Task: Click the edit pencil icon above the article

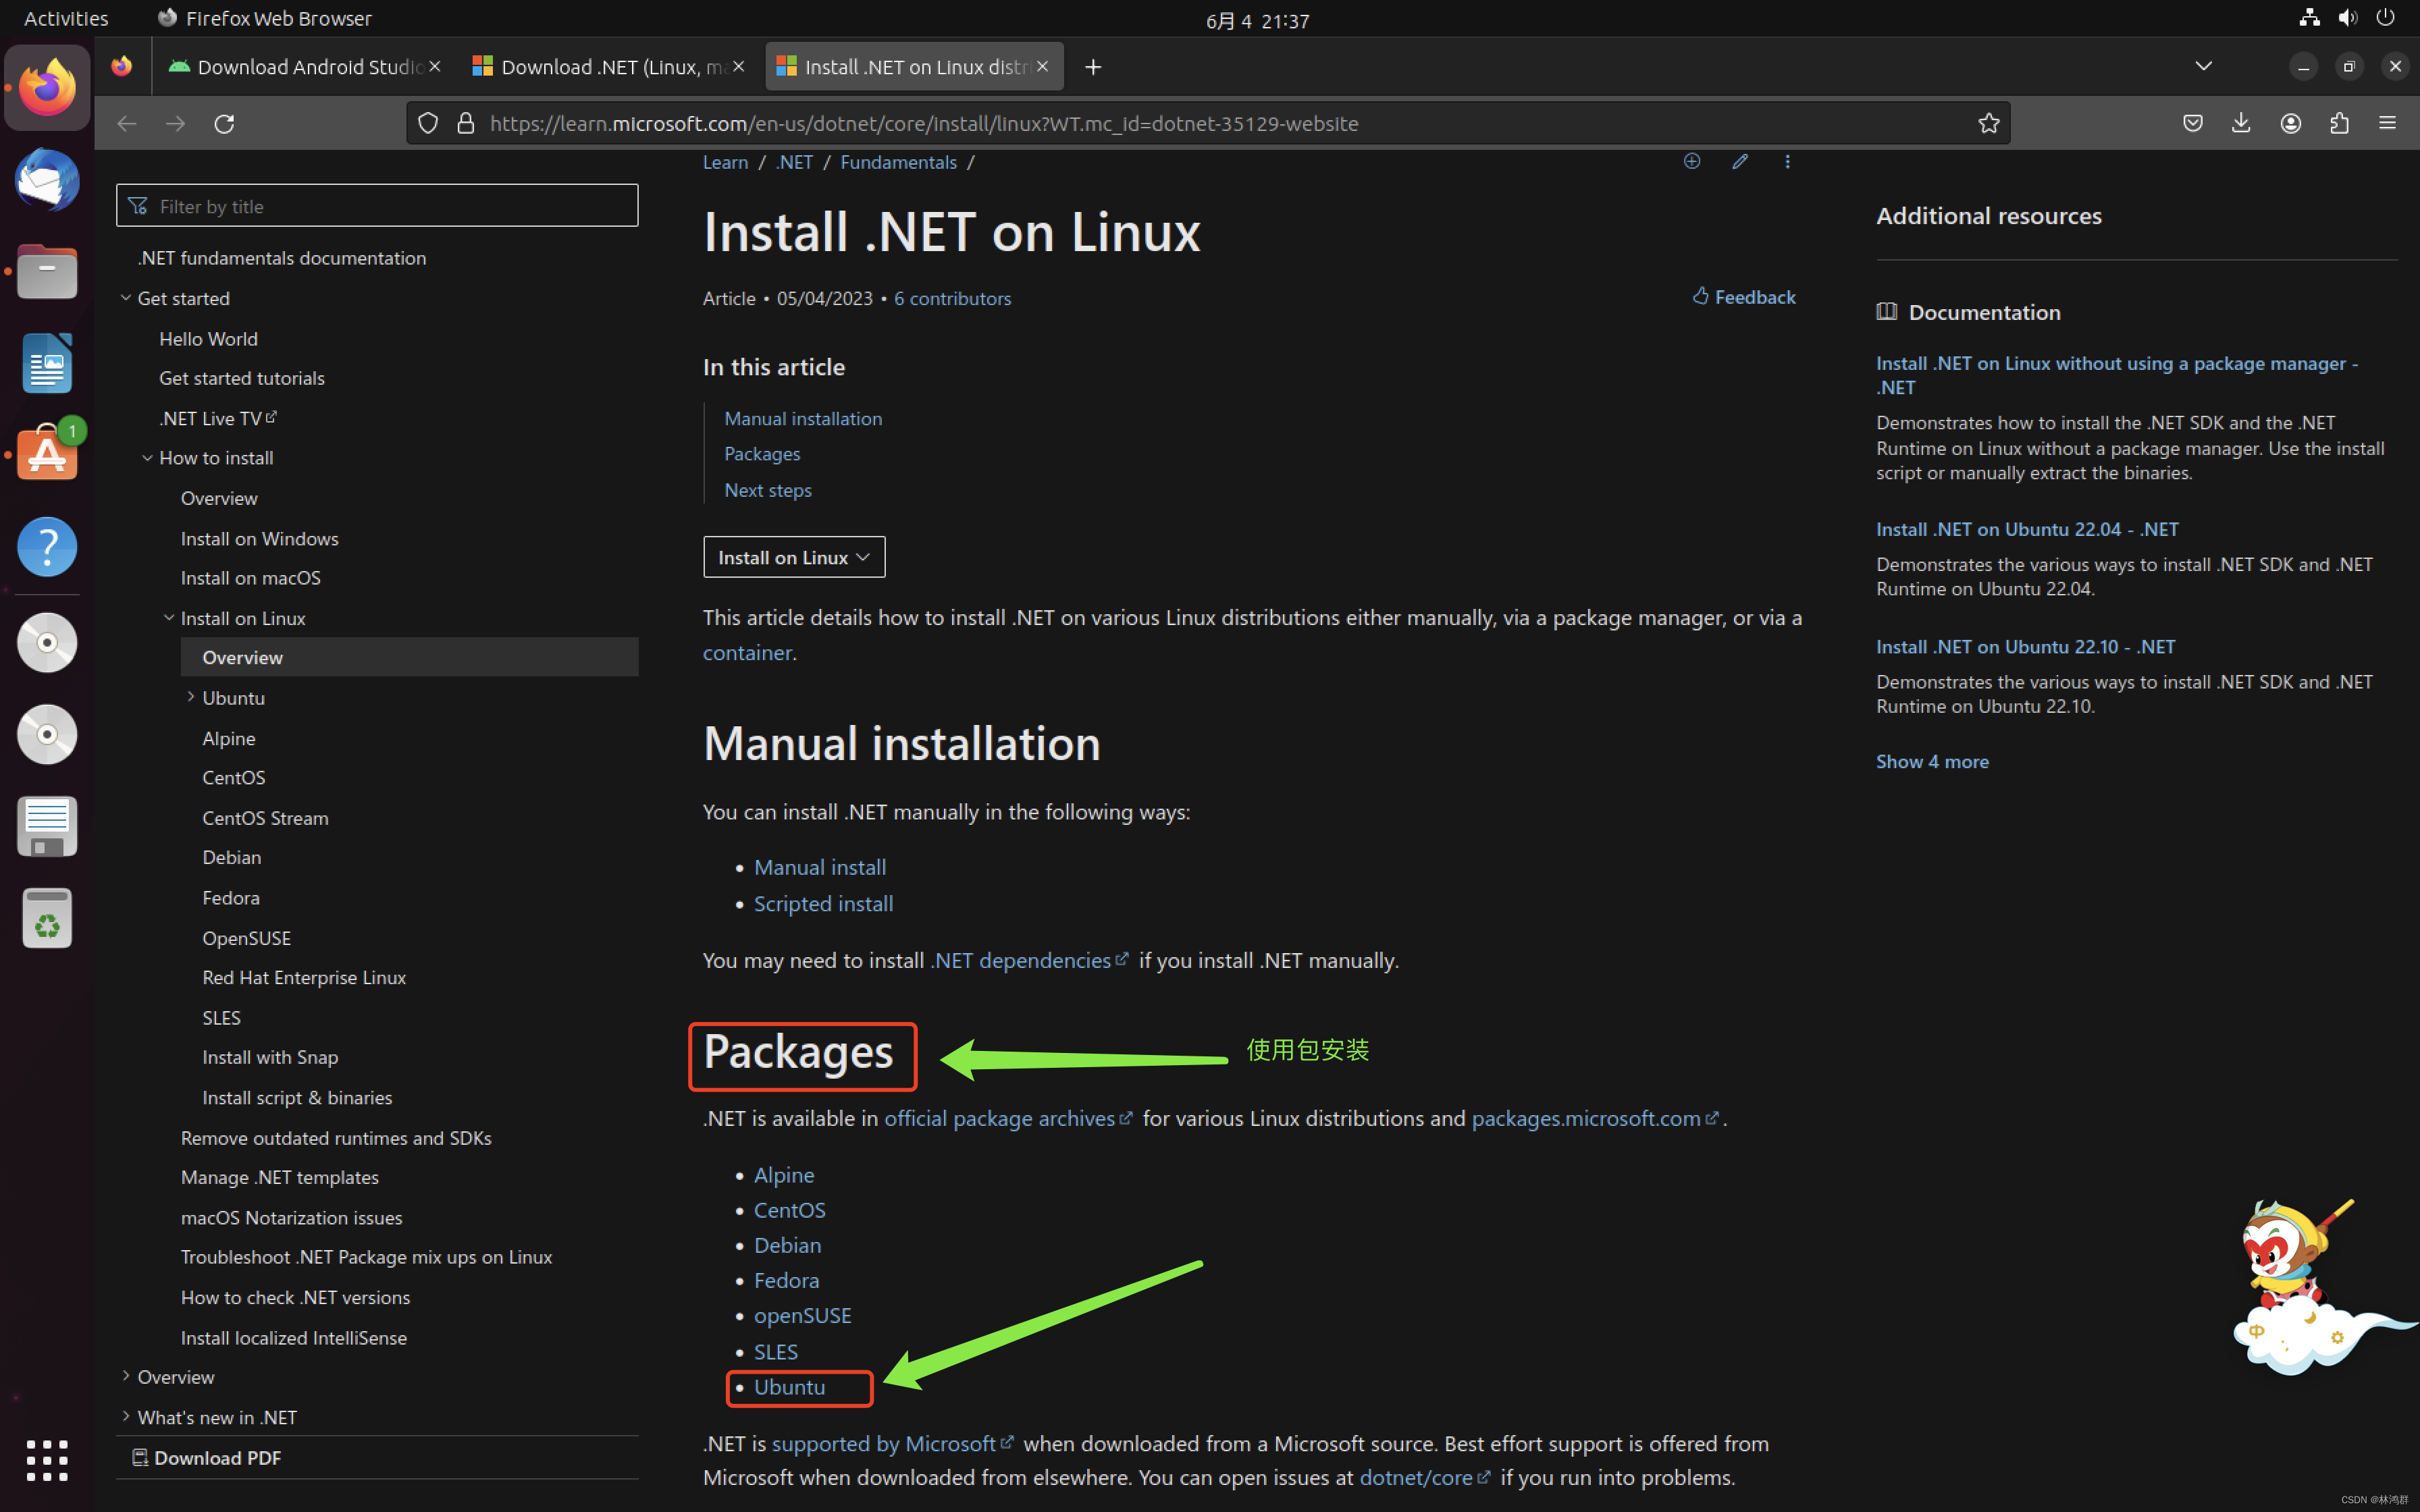Action: tap(1740, 161)
